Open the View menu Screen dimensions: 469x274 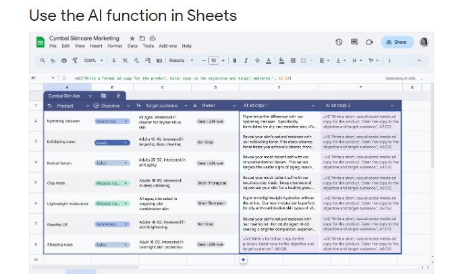click(80, 46)
